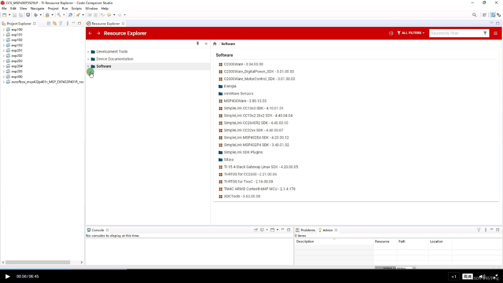Click the Debug bug icon in toolbar
The image size is (503, 283).
coord(36,15)
